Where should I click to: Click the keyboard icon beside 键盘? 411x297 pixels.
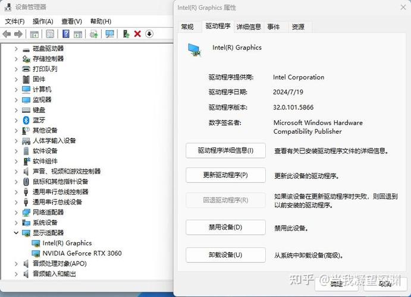pos(26,110)
